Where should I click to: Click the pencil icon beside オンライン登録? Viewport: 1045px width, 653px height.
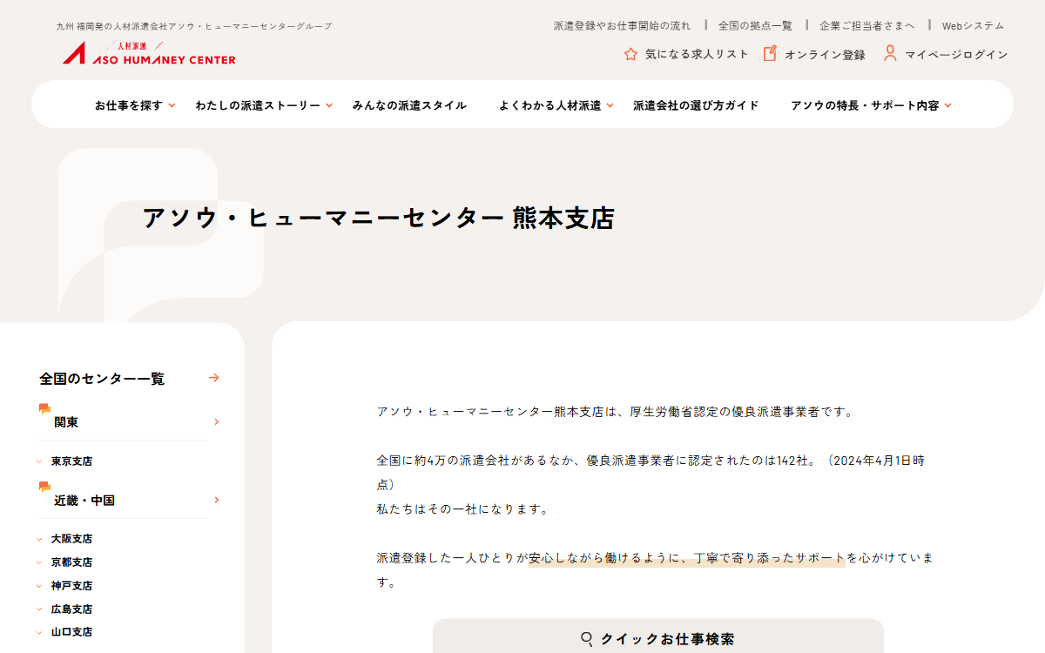[770, 54]
